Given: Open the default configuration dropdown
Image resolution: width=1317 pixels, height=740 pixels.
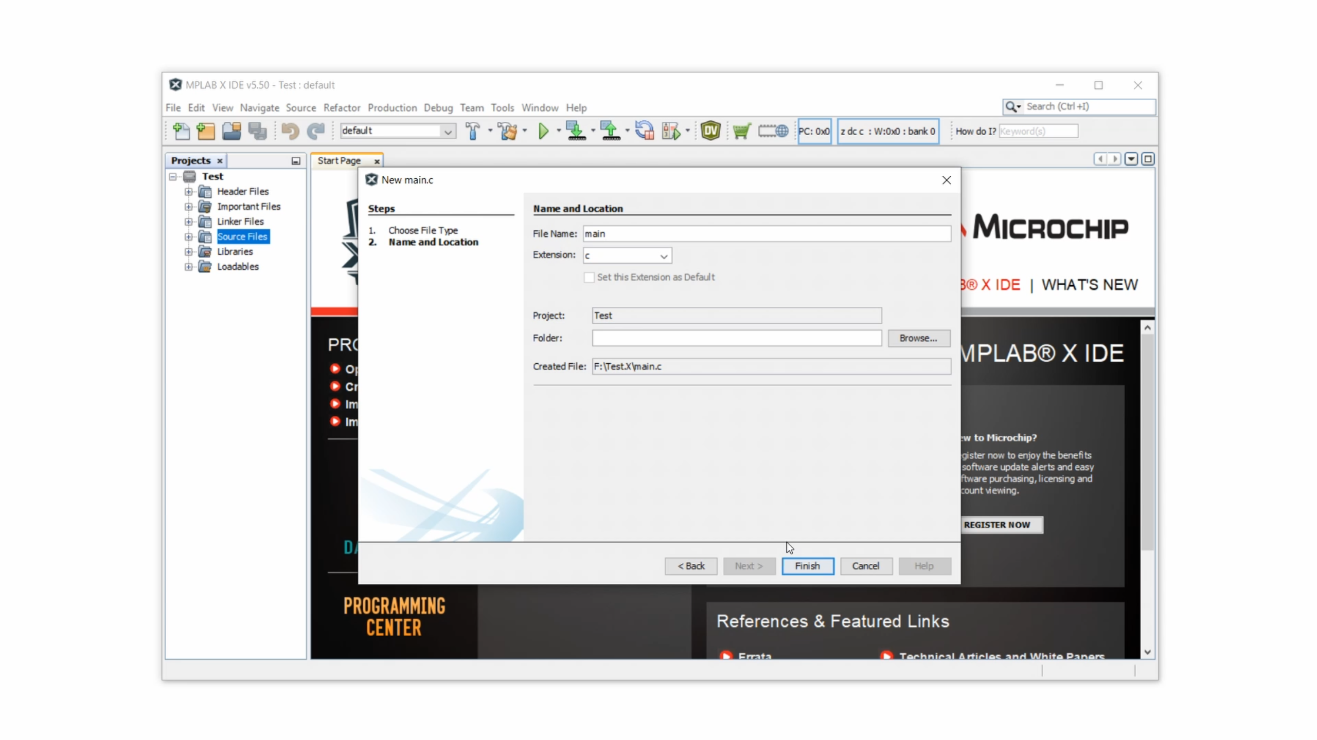Looking at the screenshot, I should (448, 132).
